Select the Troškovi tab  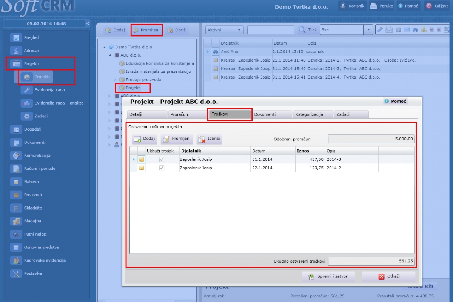[x=230, y=114]
